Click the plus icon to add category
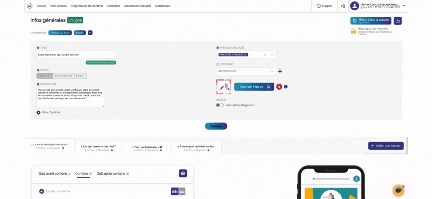The width and height of the screenshot is (432, 199). 280,71
